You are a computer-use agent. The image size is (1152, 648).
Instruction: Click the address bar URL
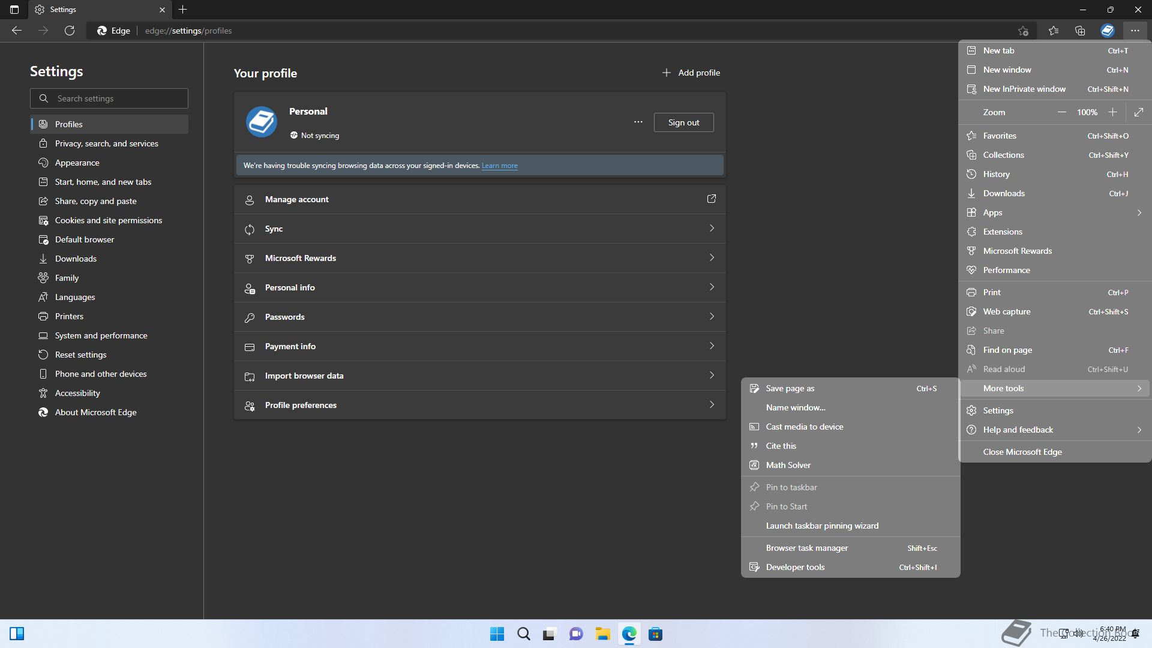pos(188,31)
